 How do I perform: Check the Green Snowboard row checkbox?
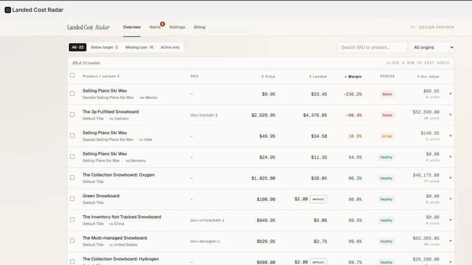pyautogui.click(x=72, y=198)
